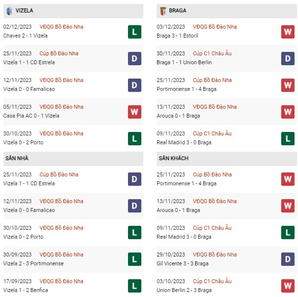
Task: Click the W badge for Casa Pia AC 0 - 1 Vizela
Action: (x=134, y=112)
